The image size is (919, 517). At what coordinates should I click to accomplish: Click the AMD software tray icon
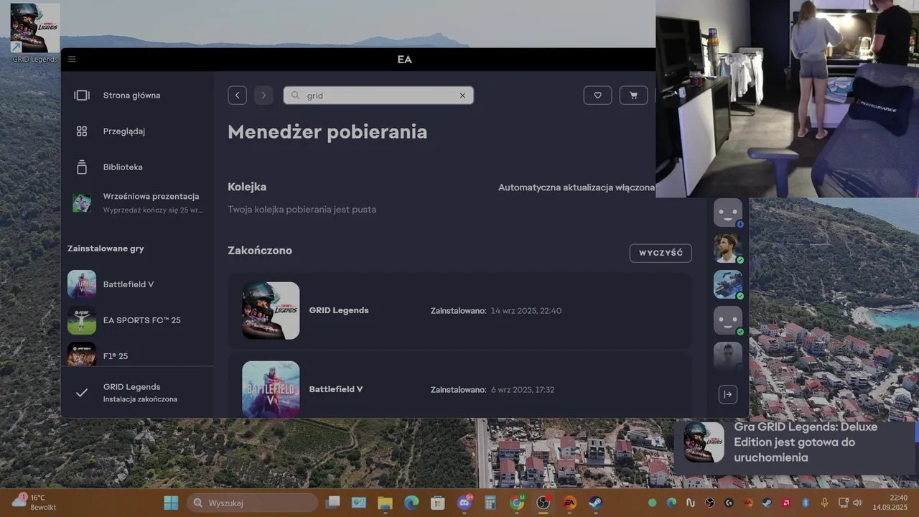(786, 503)
